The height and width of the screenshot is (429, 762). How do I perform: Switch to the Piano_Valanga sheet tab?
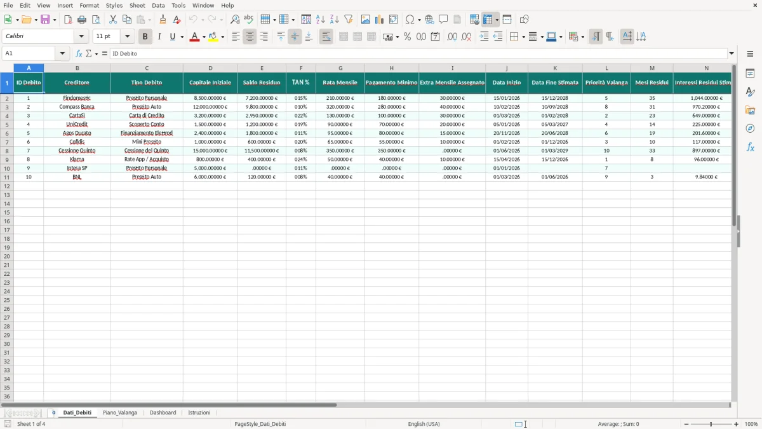pos(120,412)
